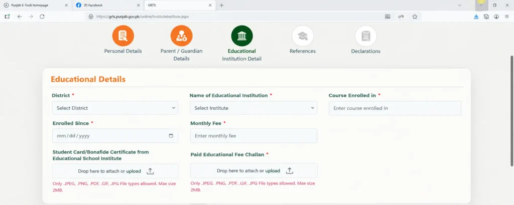
Task: Go to the References step icon
Action: pos(303,36)
